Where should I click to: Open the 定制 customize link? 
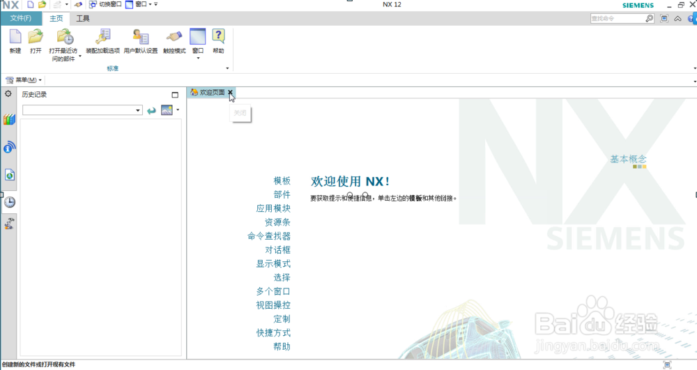point(282,318)
